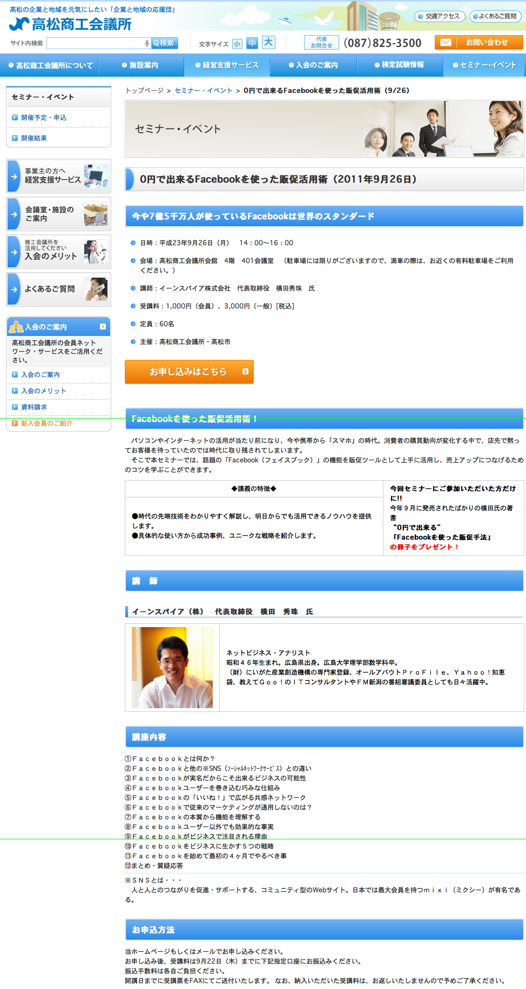Click お申し込みはこちら button
526x989 pixels.
click(189, 372)
